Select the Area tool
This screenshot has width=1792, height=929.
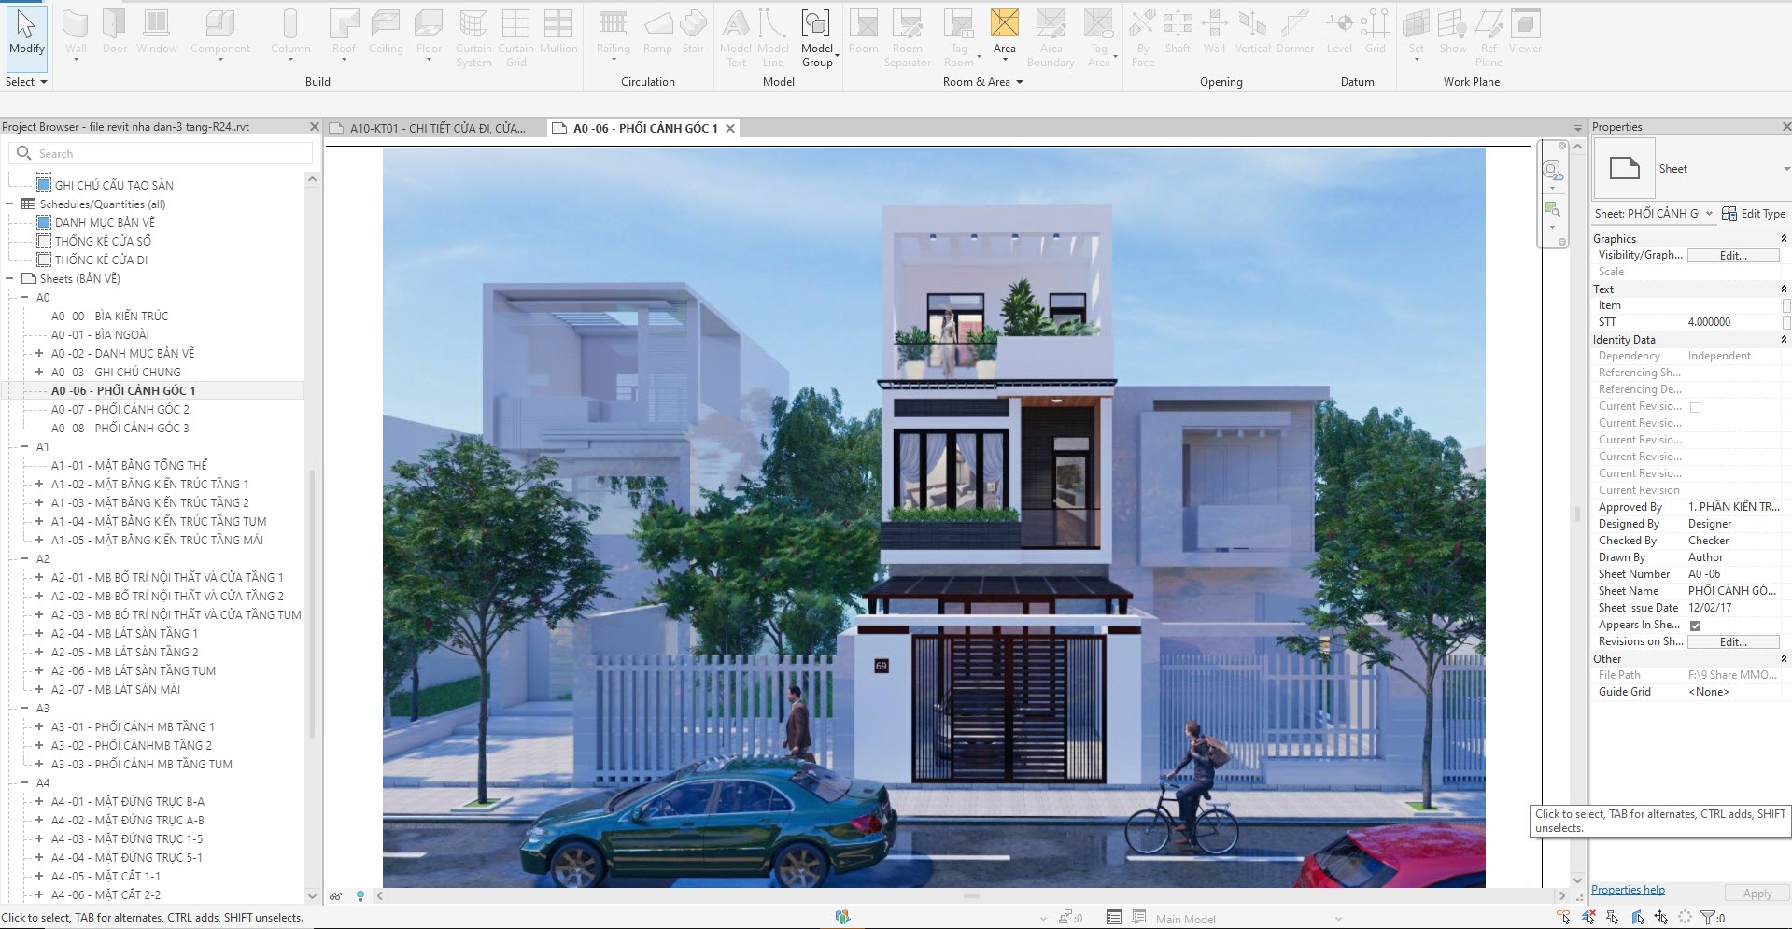pyautogui.click(x=1005, y=35)
